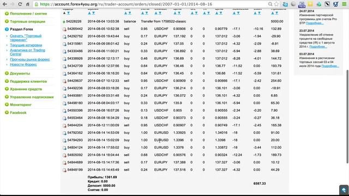Screen dimensions: 349x196
Task: Click the Прибыль: 1361.69 summary line
Action: (102, 177)
